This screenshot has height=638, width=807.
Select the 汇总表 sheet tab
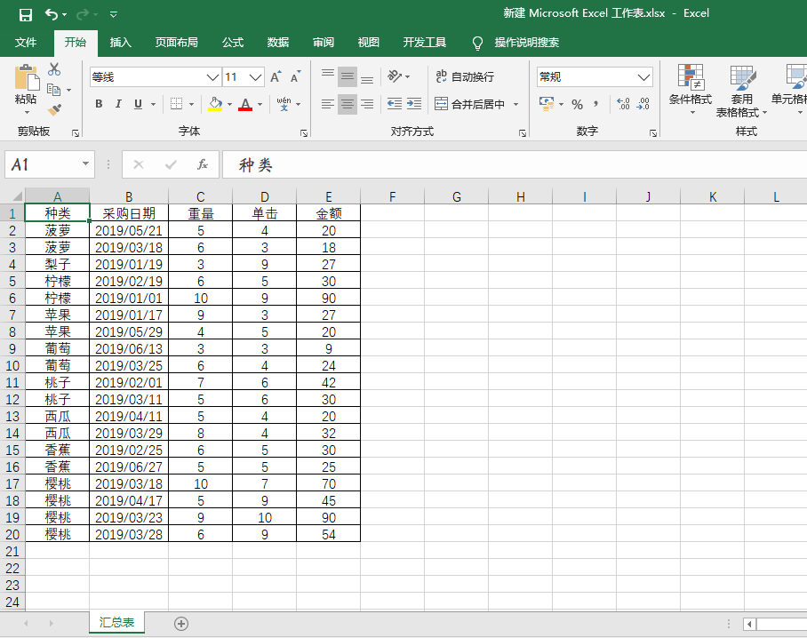(x=116, y=622)
